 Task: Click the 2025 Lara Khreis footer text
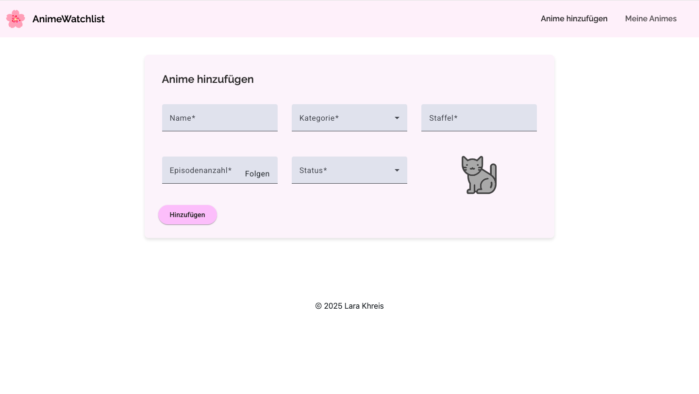click(349, 306)
